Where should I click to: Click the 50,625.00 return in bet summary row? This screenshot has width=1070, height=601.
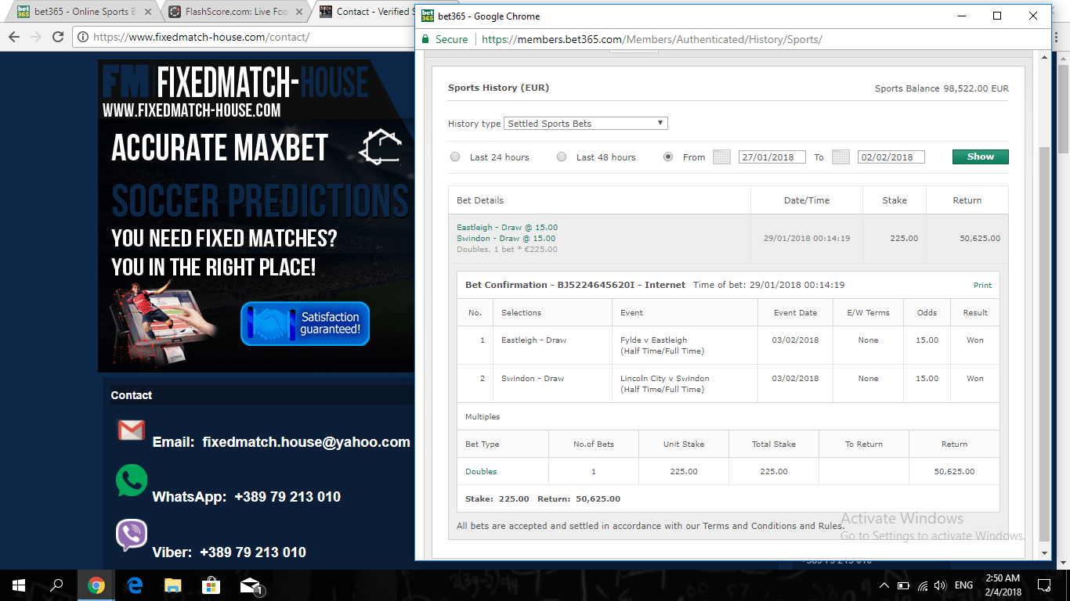(x=979, y=239)
